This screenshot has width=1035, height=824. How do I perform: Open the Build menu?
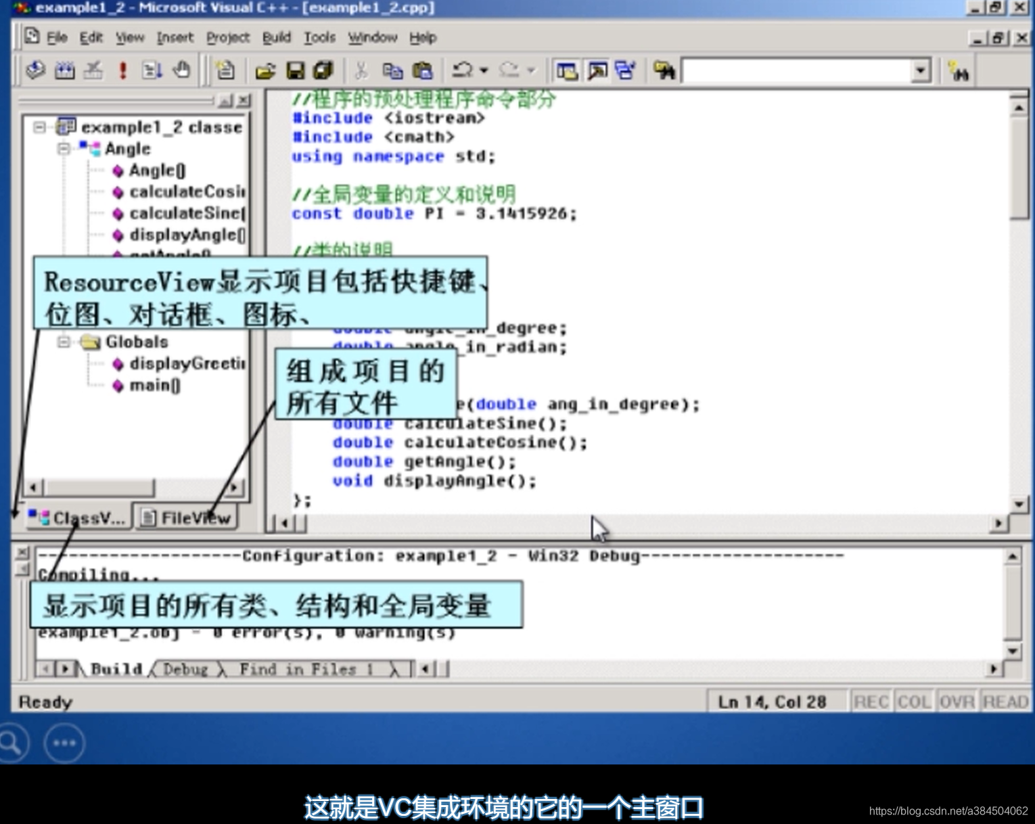[x=277, y=37]
